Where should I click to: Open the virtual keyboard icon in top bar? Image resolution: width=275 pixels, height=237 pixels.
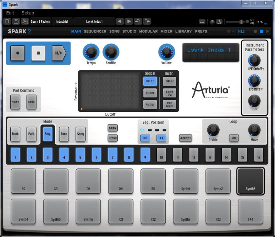coord(202,22)
